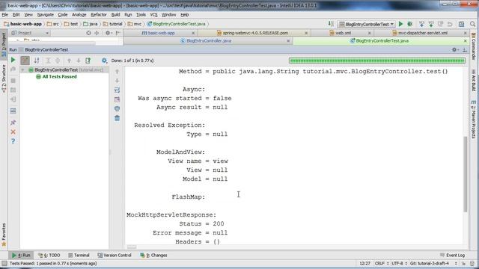Screen dimensions: 479x269
Task: Click 4: Run tool window button
Action: (21, 256)
